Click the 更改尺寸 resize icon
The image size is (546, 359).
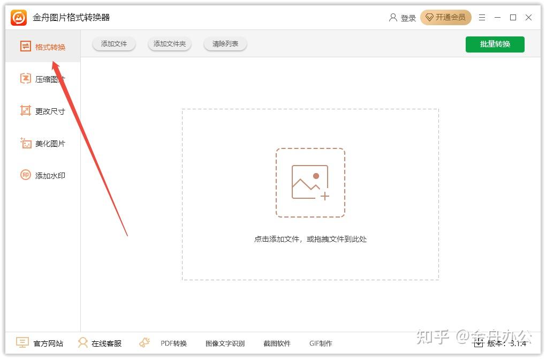25,111
